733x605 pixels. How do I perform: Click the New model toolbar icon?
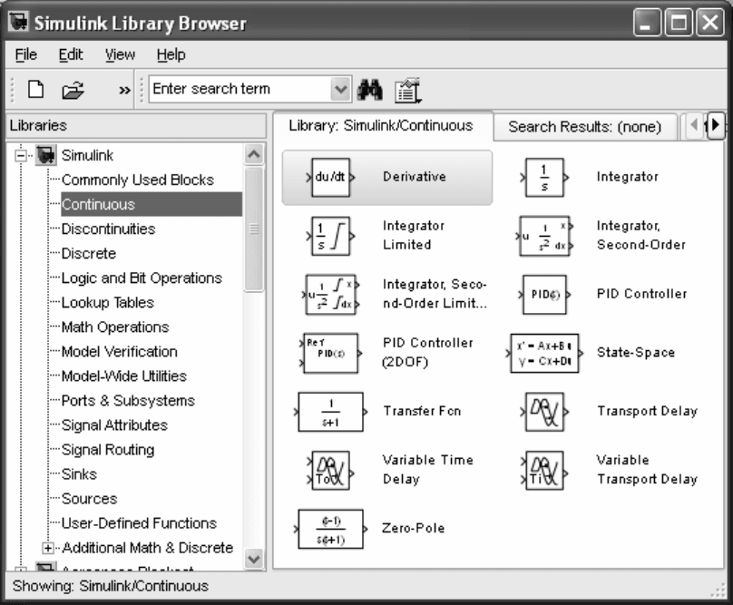click(35, 89)
